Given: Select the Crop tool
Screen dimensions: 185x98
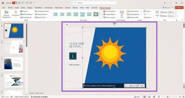Looking at the screenshot, I should pos(157,14).
